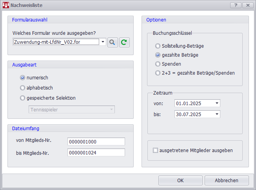Screen dimensions: 256x190
Task: Click the magnifier search icon next to form field
Action: pos(113,42)
